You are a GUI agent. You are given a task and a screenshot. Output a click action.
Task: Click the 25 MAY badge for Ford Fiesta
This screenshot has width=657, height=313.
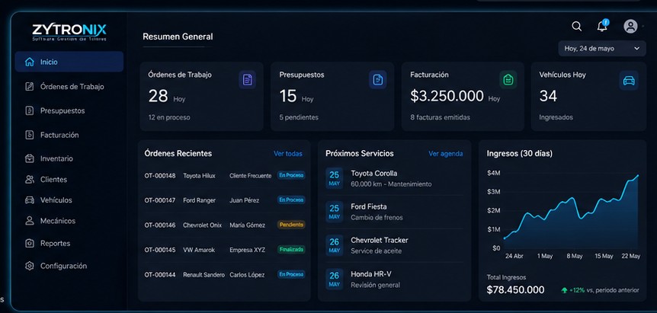click(335, 212)
